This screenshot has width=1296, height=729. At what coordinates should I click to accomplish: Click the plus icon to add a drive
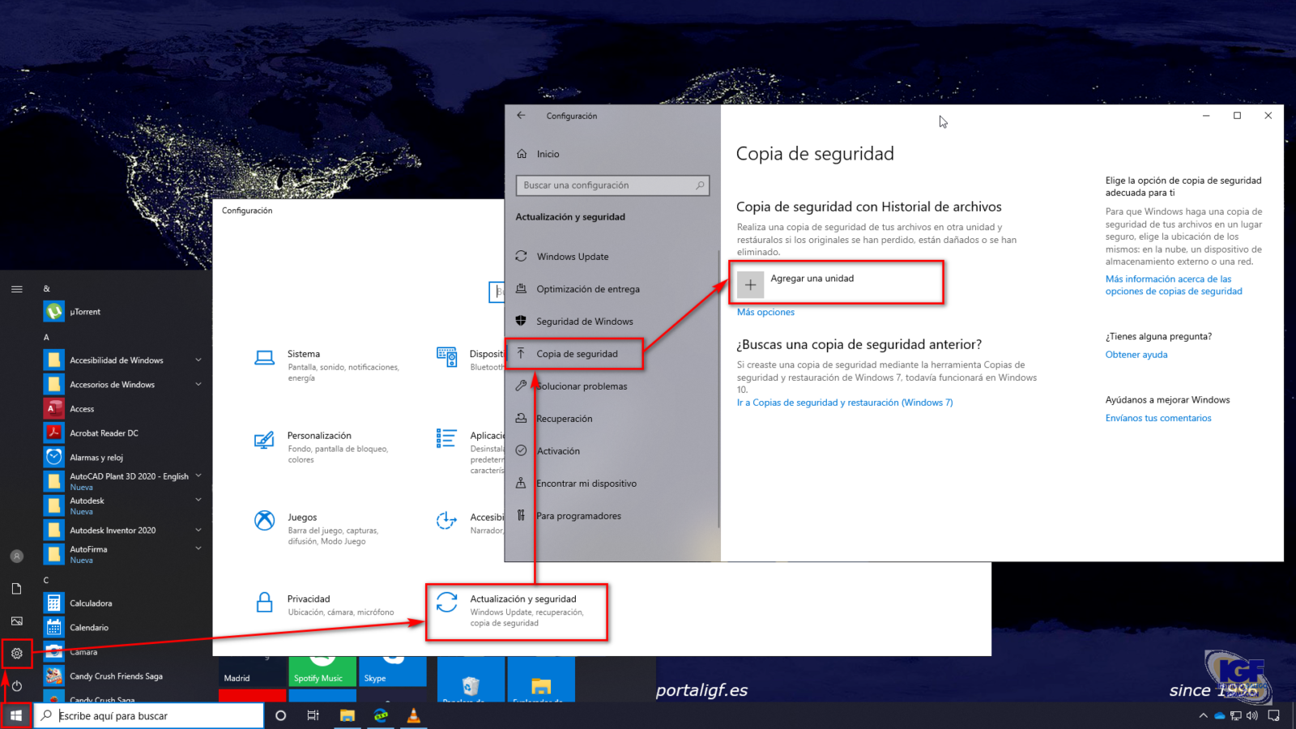coord(751,284)
